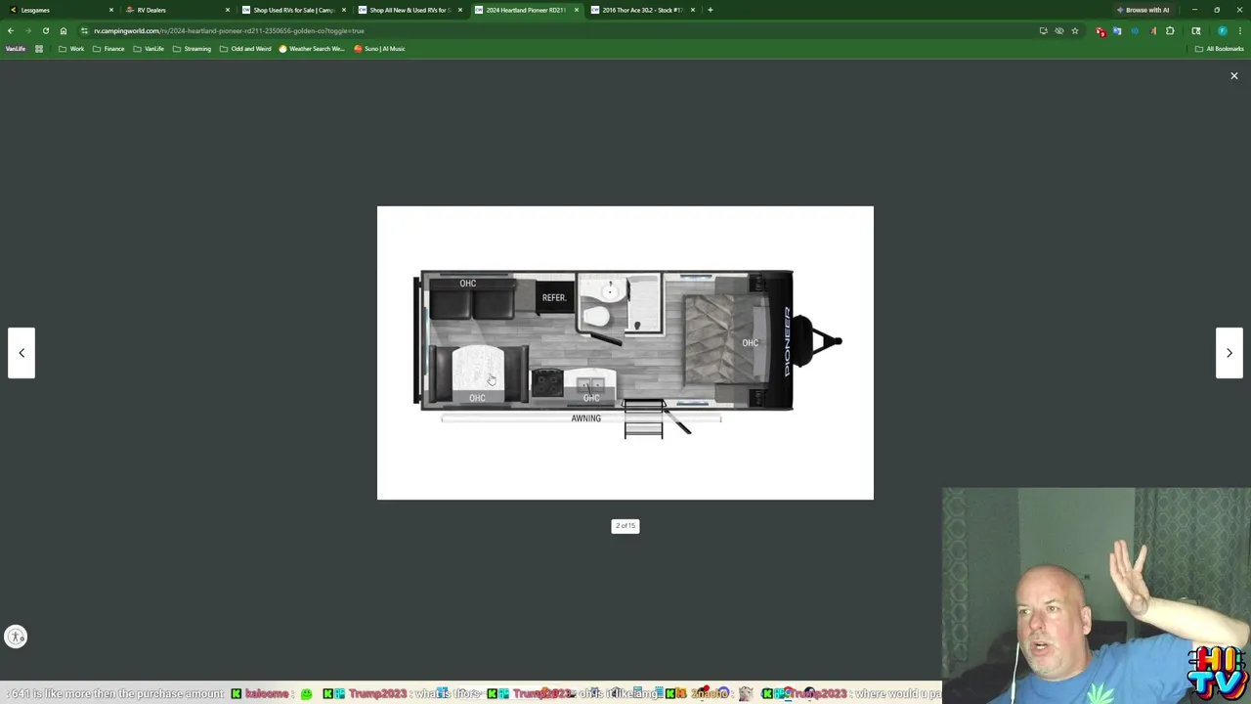Switch to the 2016 Thor Ace tab

pyautogui.click(x=642, y=10)
